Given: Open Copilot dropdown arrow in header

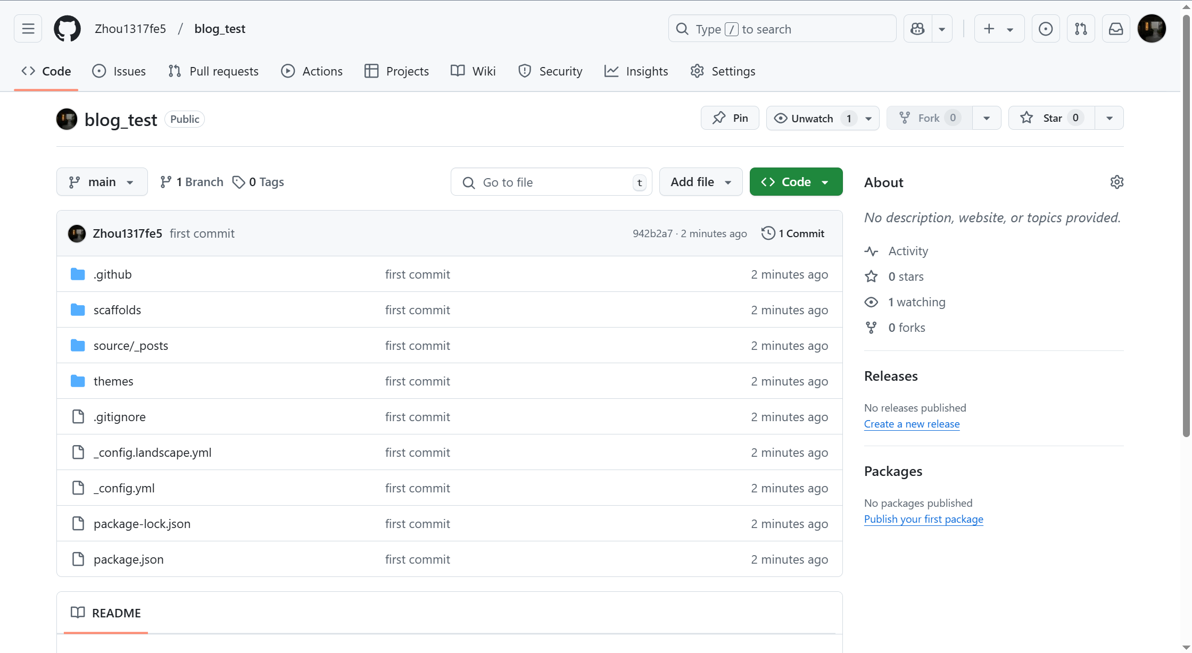Looking at the screenshot, I should [x=942, y=29].
